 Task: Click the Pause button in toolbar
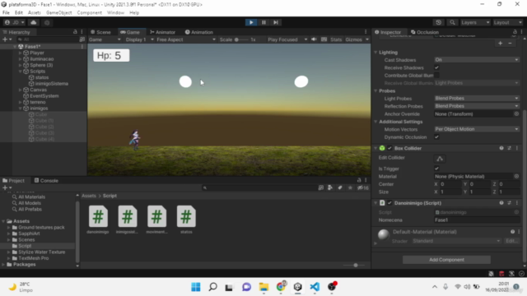pos(263,22)
